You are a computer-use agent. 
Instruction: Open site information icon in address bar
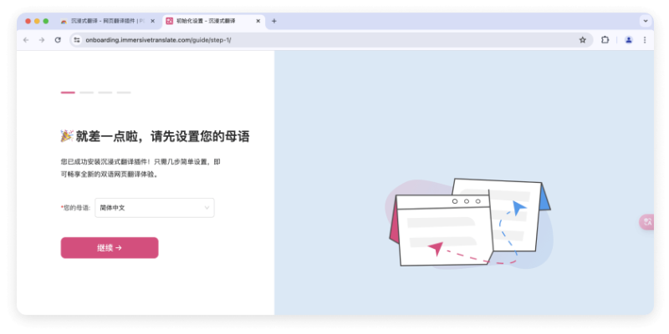pos(77,40)
